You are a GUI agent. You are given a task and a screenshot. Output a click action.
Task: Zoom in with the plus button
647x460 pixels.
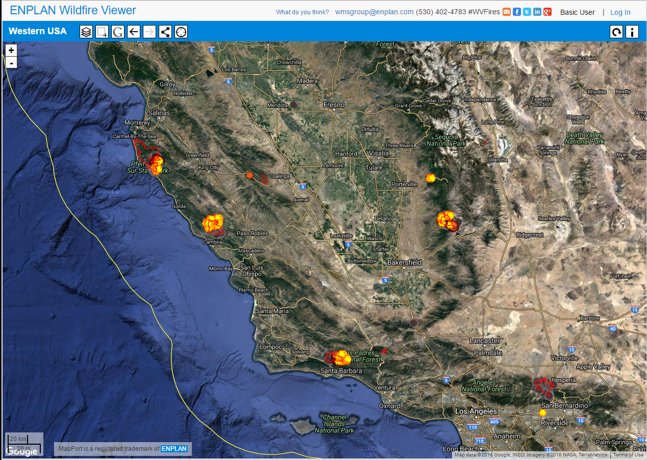pyautogui.click(x=11, y=50)
